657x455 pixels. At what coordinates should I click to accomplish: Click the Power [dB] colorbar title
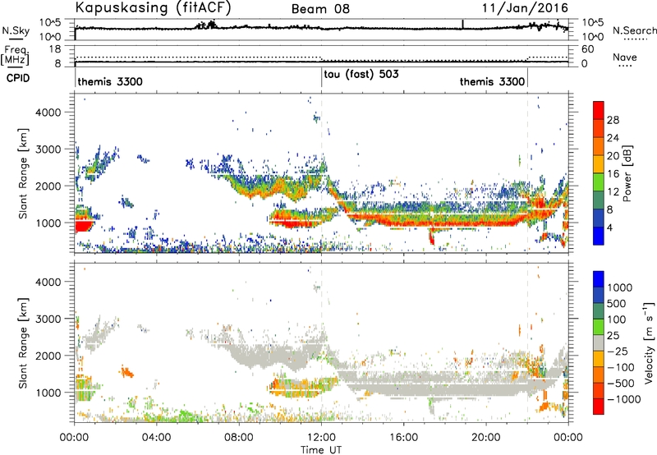pos(627,173)
